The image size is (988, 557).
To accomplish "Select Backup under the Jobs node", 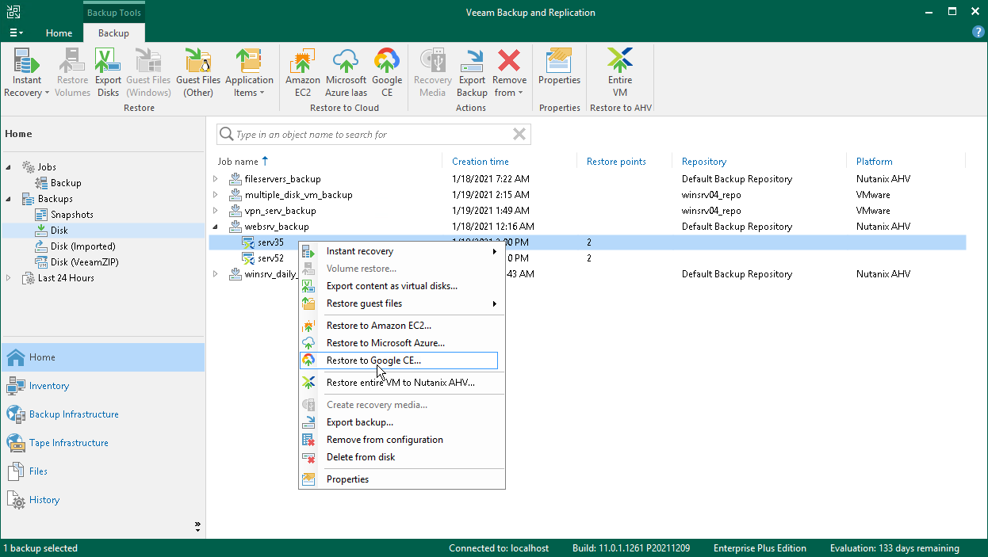I will 66,183.
